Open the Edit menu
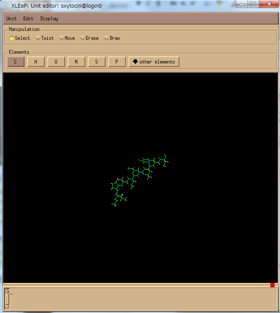 point(28,19)
